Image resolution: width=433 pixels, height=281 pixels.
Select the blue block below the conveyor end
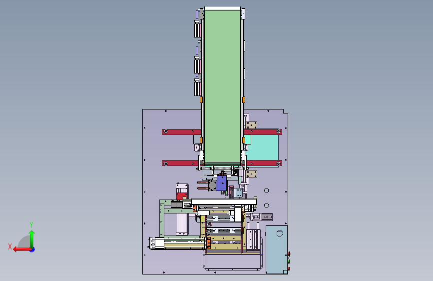tap(221, 183)
